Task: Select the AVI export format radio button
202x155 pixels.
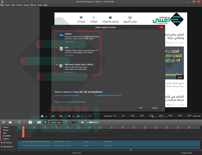Action: click(x=57, y=48)
